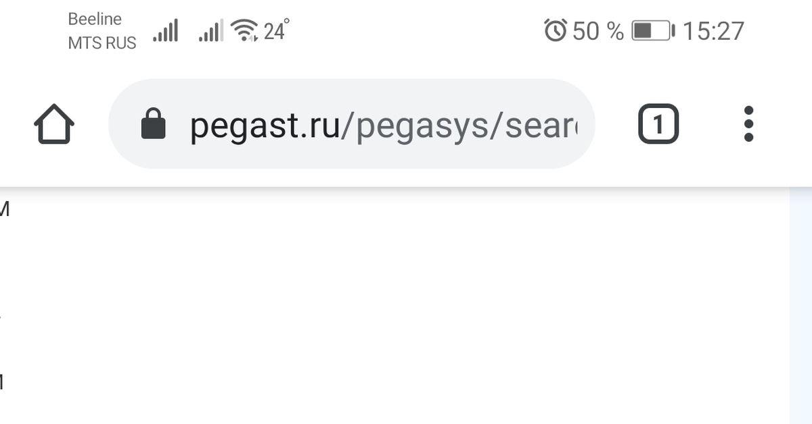The width and height of the screenshot is (812, 424).
Task: Tap the Beeline carrier label
Action: pos(95,19)
